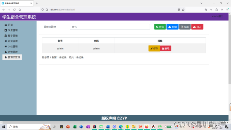This screenshot has height=130, width=231.
Task: Reload the page with the refresh icon
Action: (14, 10)
